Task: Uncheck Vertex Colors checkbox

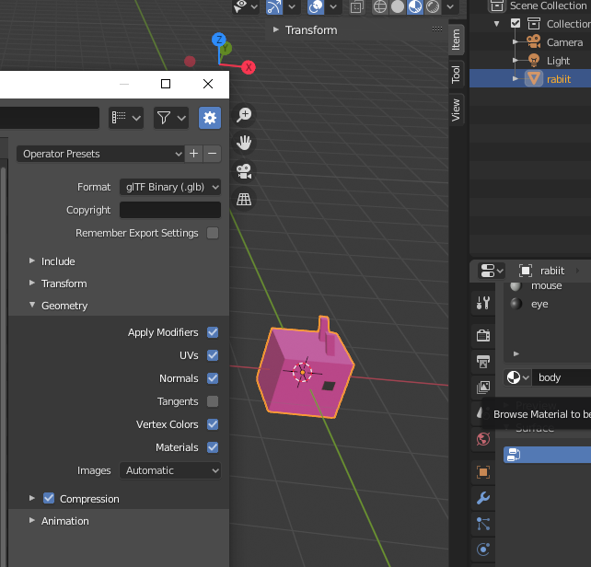Action: point(213,424)
